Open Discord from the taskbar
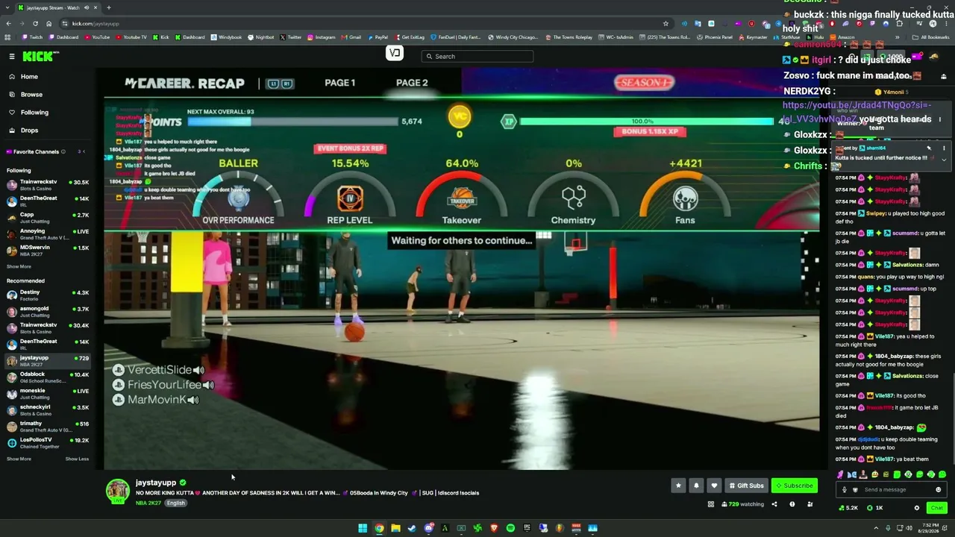Viewport: 955px width, 537px height. [x=428, y=528]
